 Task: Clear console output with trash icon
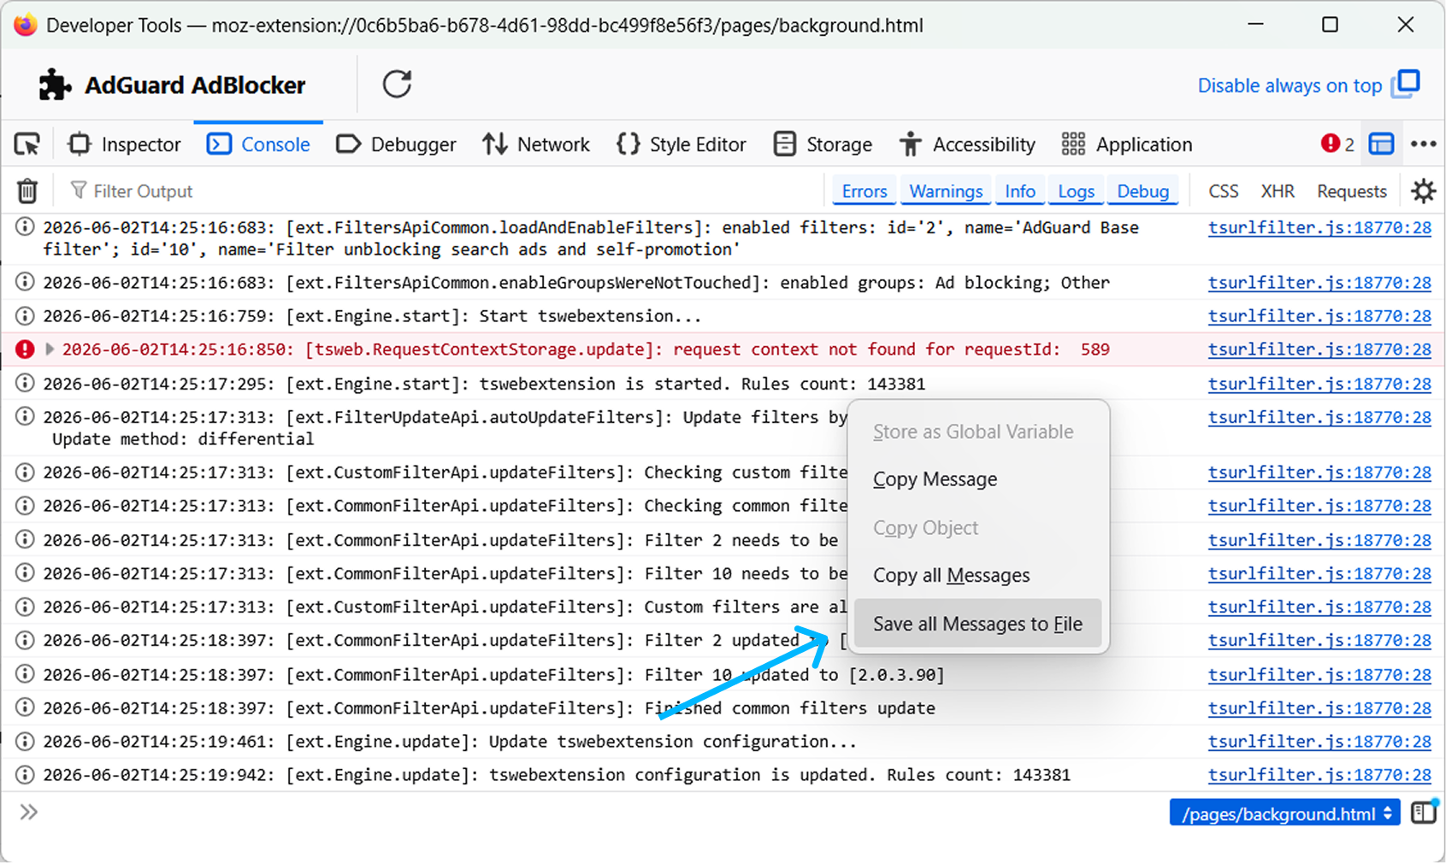pos(27,191)
